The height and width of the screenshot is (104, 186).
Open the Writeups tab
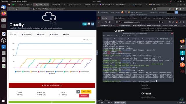54,34
